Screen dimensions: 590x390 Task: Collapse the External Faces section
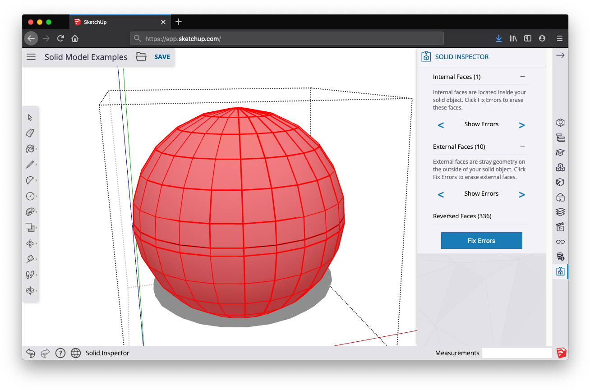click(x=522, y=146)
